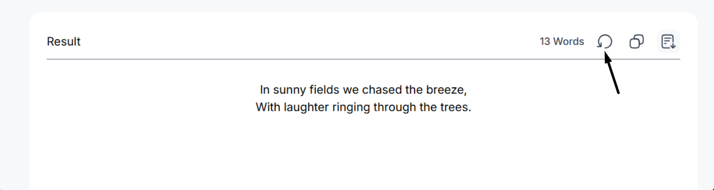The image size is (714, 190).
Task: Click the word "With" starting the second line
Action: (x=268, y=107)
